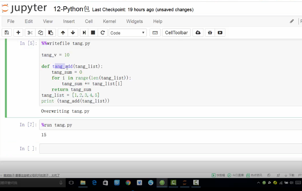Rename notebook via 12-Python title
The width and height of the screenshot is (302, 191).
point(72,9)
